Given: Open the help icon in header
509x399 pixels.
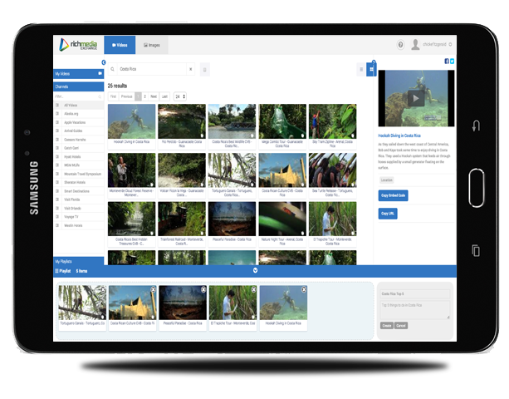Looking at the screenshot, I should point(400,45).
